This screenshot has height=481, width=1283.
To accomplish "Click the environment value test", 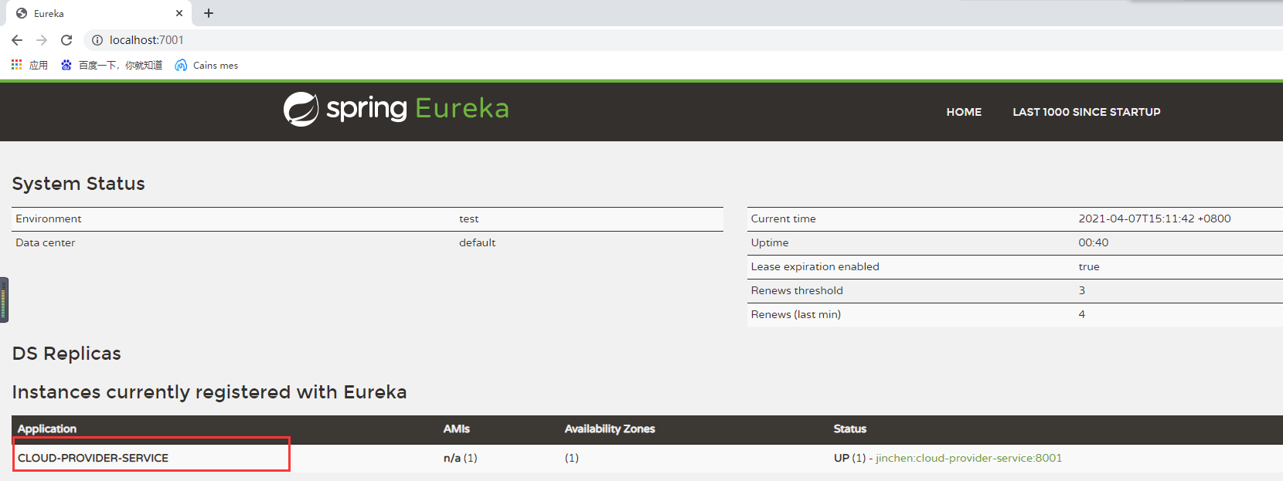I will point(469,218).
